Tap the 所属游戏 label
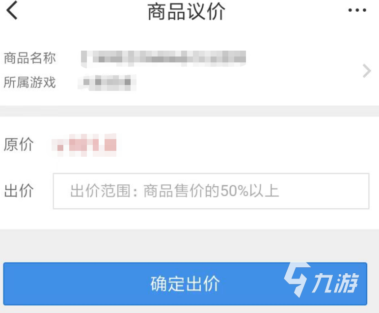The image size is (379, 313). pyautogui.click(x=30, y=82)
